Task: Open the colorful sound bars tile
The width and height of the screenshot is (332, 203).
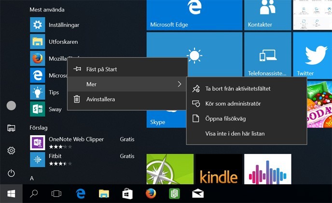Action: [268, 169]
